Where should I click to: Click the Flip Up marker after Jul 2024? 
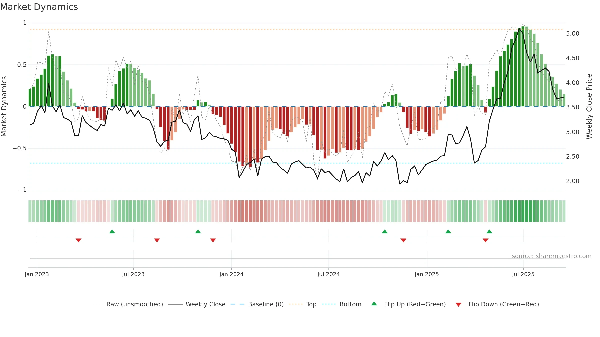(x=385, y=231)
